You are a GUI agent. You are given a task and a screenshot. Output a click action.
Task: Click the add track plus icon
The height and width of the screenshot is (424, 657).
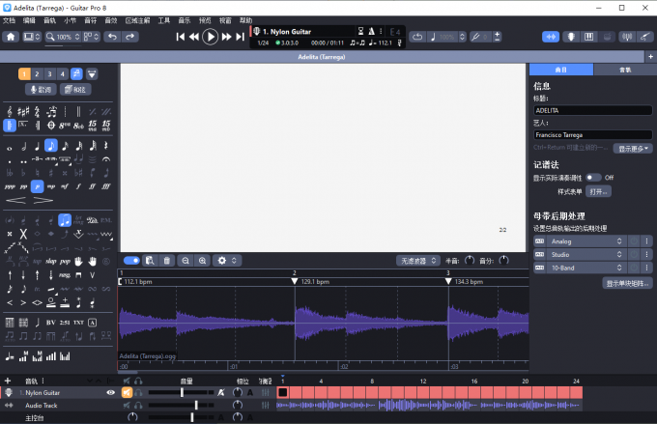tap(8, 382)
